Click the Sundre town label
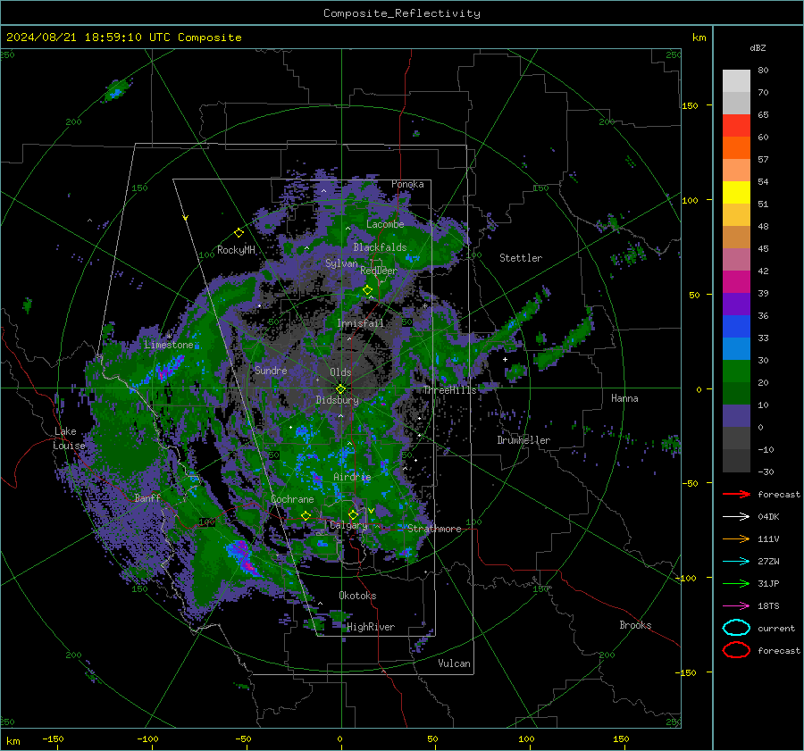 (x=271, y=370)
